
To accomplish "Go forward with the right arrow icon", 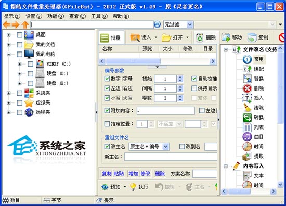I will [x=16, y=24].
